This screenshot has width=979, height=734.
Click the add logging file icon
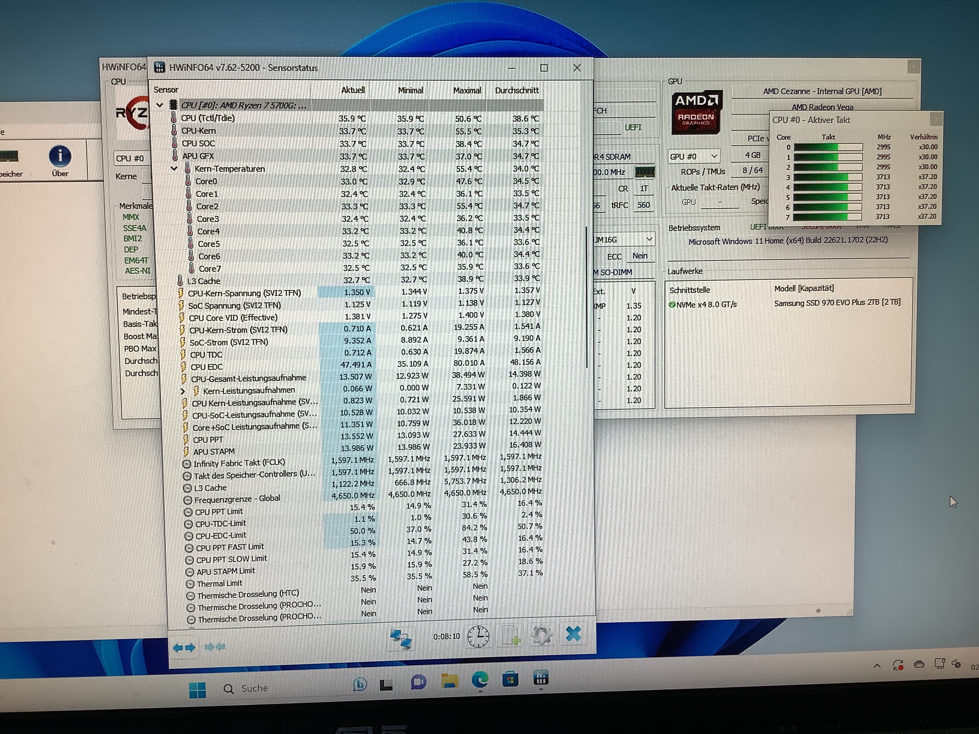[510, 636]
